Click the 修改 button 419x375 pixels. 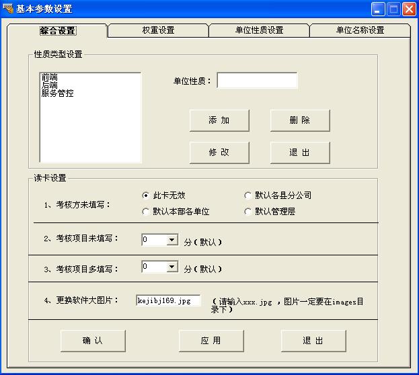point(219,153)
